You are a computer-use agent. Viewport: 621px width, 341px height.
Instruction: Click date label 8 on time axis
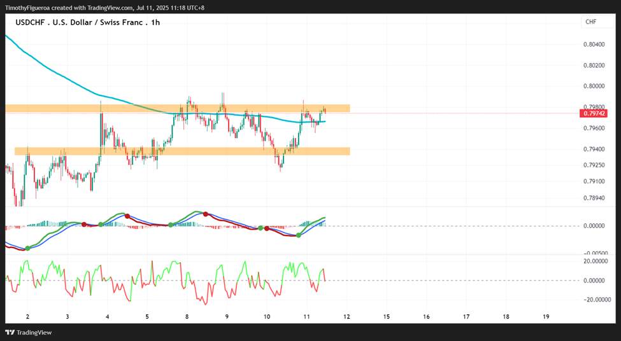point(187,317)
